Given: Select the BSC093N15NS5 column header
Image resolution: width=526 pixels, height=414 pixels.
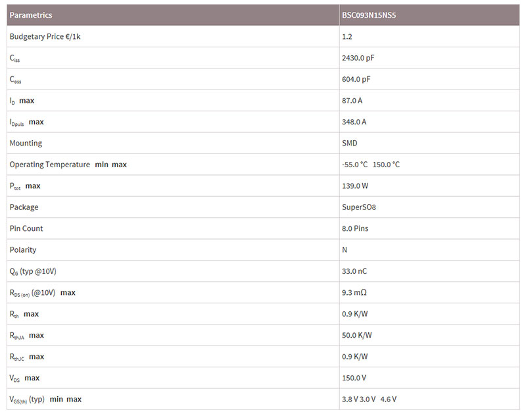Looking at the screenshot, I should tap(369, 15).
